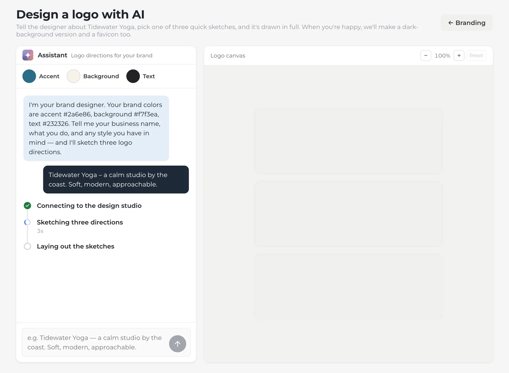Open the Accent color swatch

[29, 76]
